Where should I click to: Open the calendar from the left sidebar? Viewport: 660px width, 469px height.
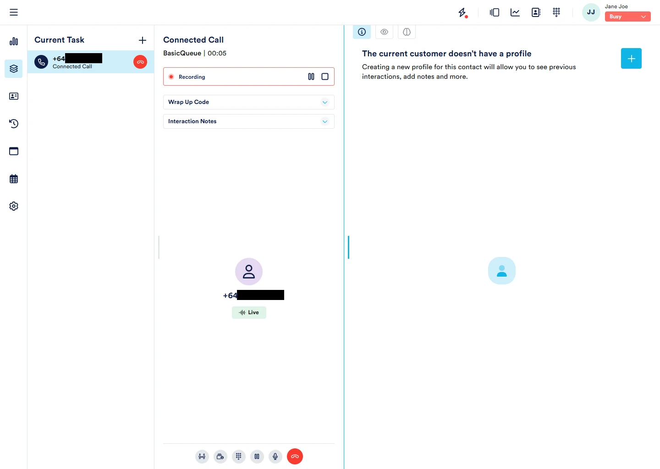[14, 179]
